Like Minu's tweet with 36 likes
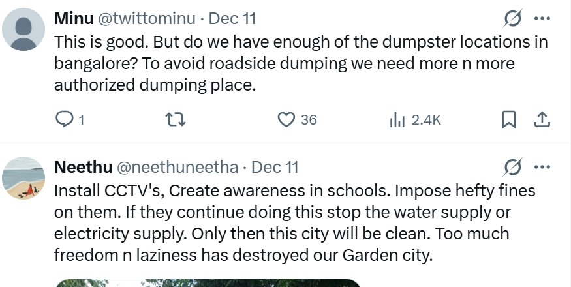Viewport: 571px width, 287px height. point(287,119)
